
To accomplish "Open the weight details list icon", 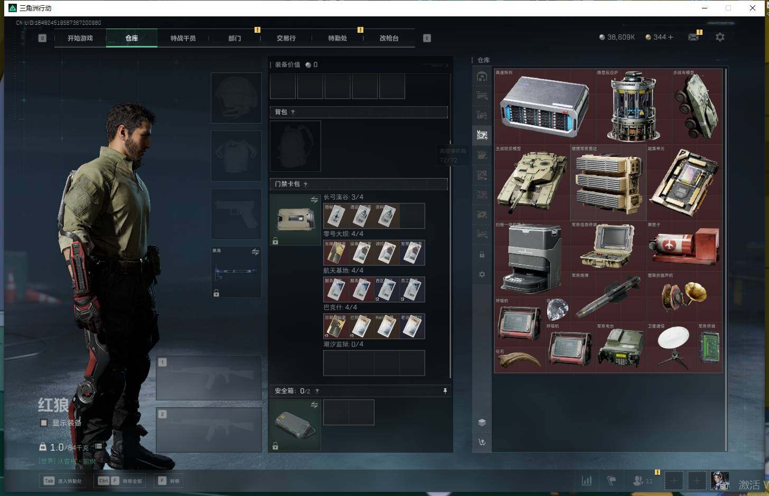I will 98,447.
